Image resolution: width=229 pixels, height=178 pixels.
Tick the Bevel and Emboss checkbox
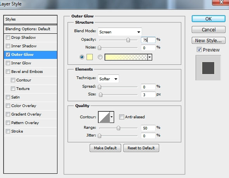[8, 72]
